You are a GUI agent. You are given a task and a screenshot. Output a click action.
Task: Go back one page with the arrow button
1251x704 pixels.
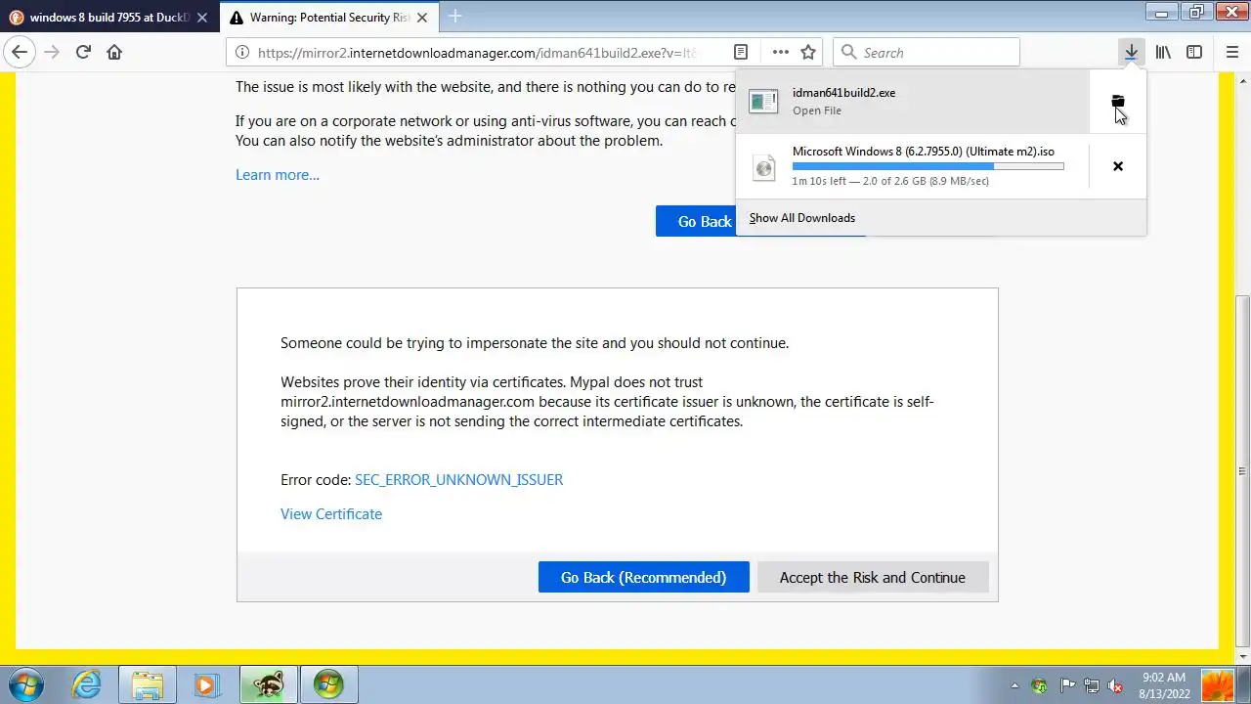tap(20, 53)
